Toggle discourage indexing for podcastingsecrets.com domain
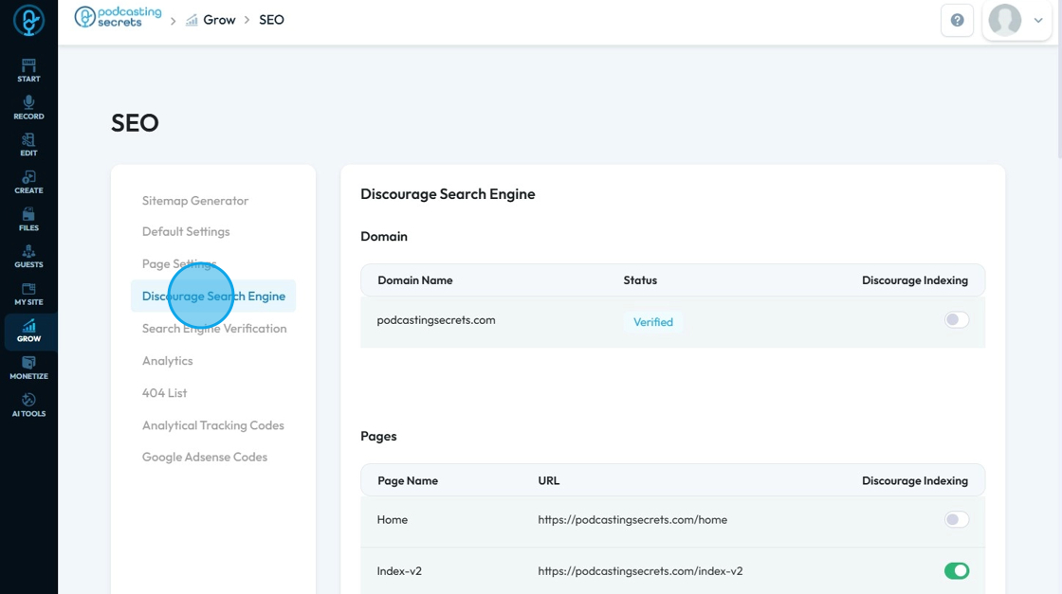This screenshot has width=1062, height=594. [x=957, y=320]
